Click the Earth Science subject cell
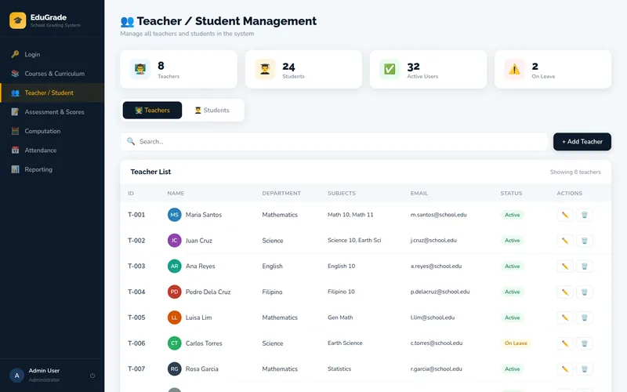 point(345,343)
